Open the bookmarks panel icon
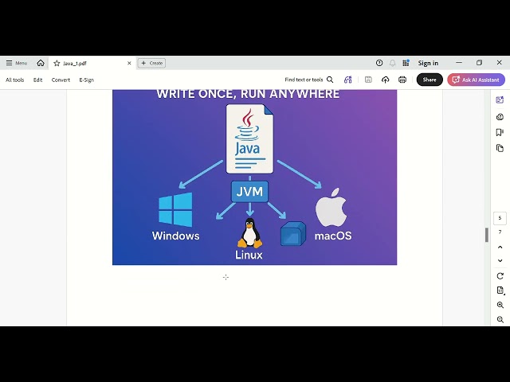Image resolution: width=510 pixels, height=382 pixels. click(x=500, y=132)
